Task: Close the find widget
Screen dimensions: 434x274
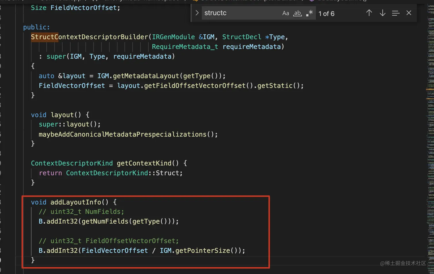Action: 409,13
